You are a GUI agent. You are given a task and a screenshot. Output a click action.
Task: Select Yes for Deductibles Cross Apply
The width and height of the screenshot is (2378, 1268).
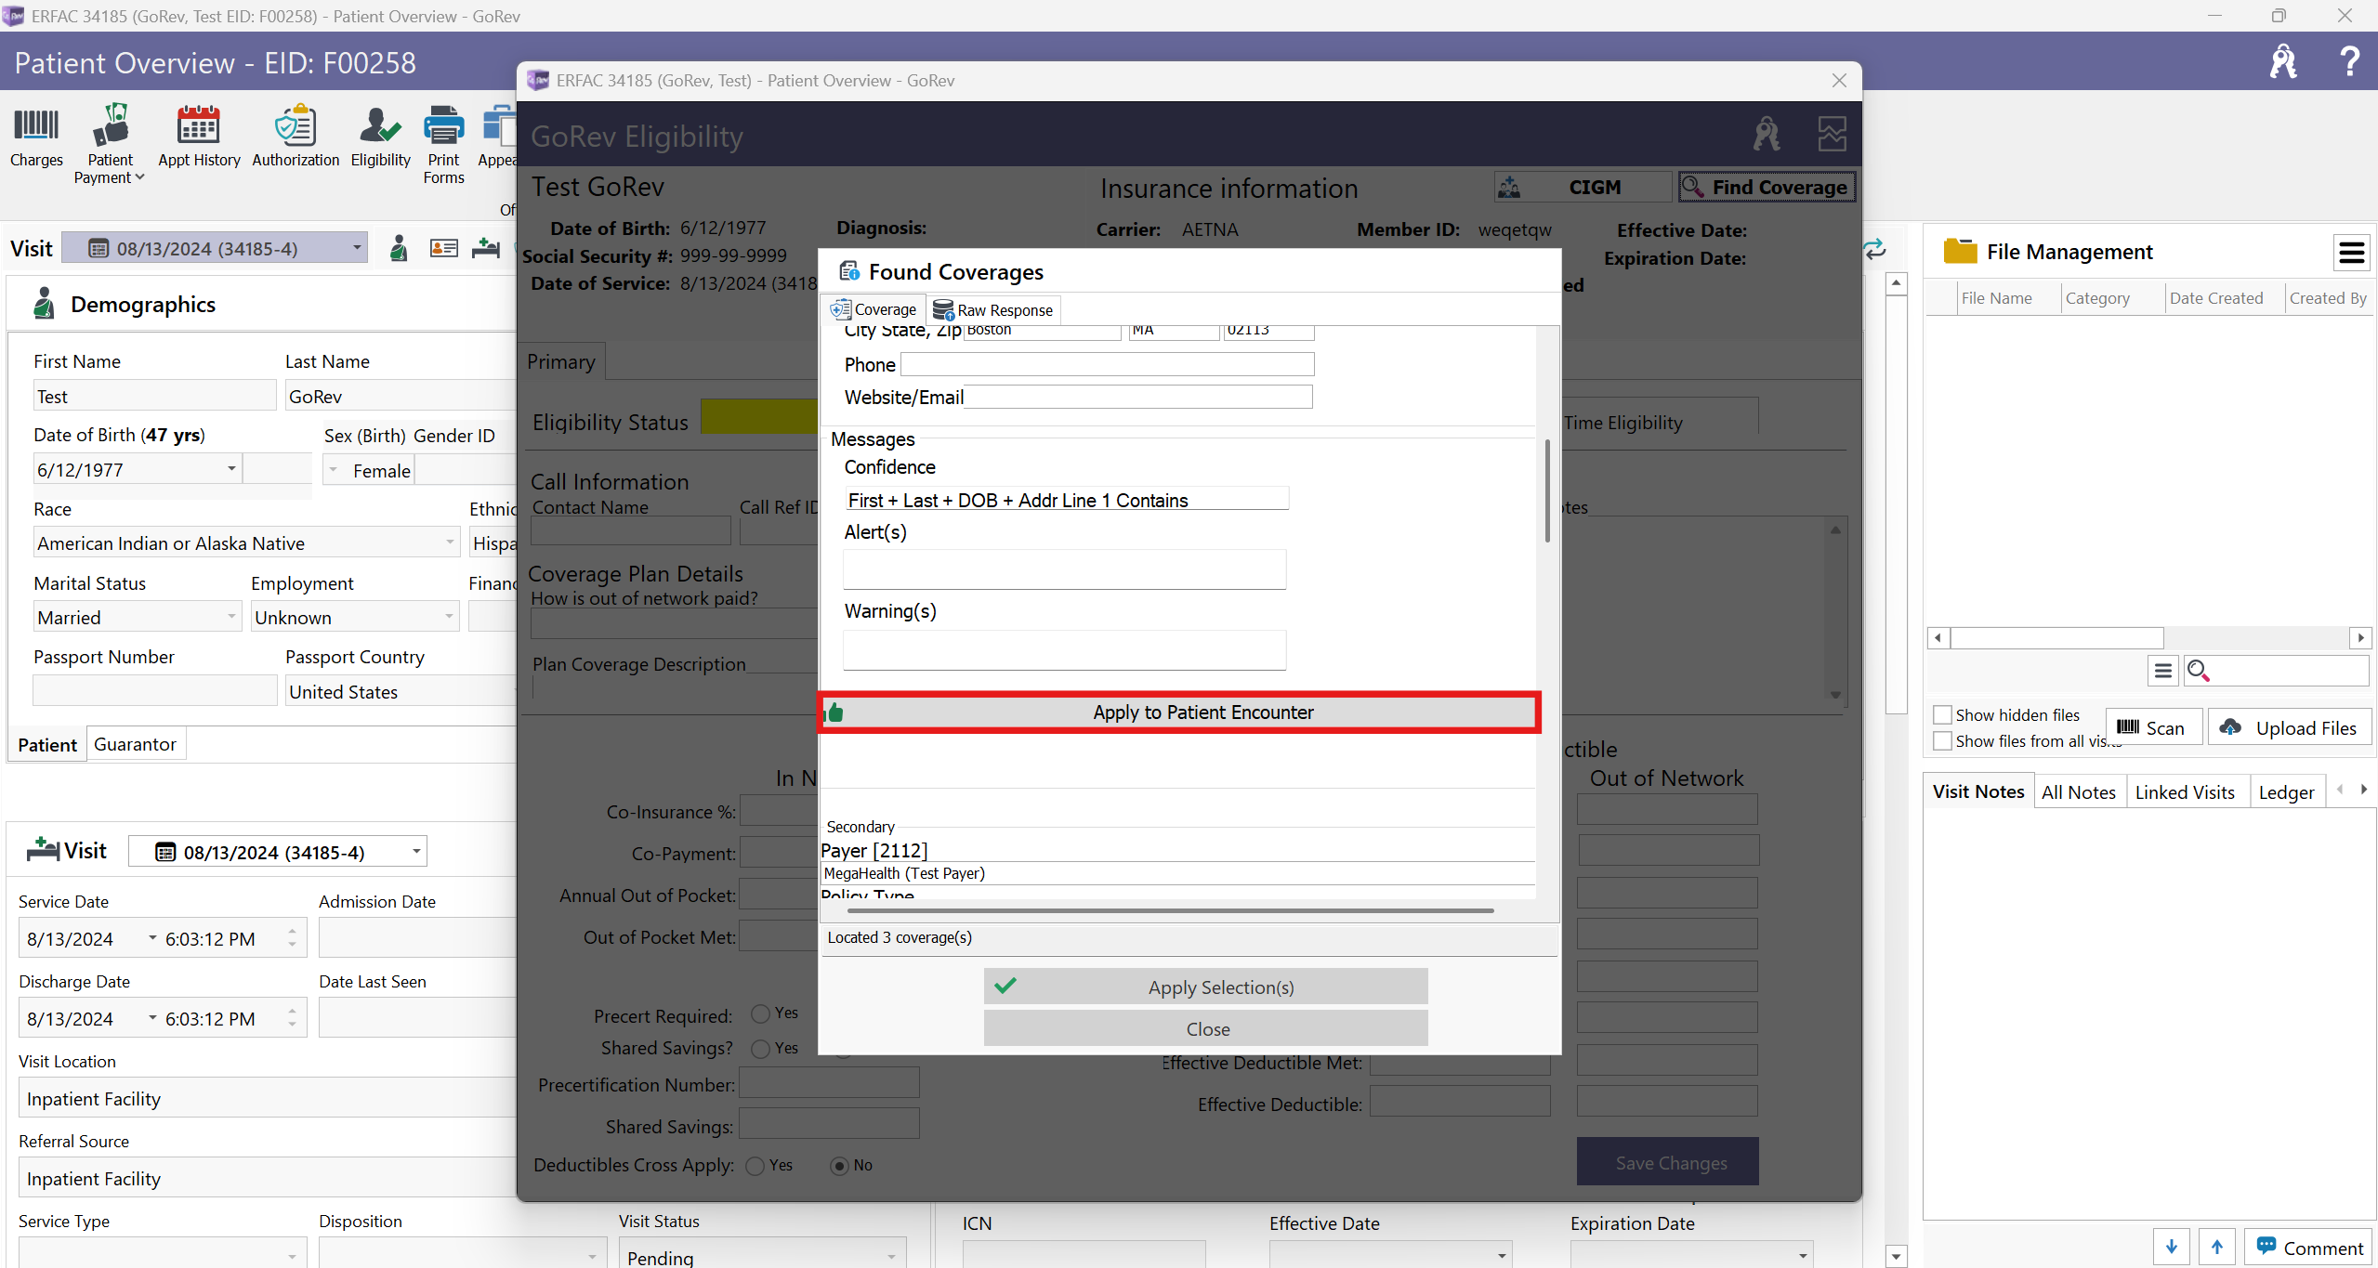coord(755,1165)
